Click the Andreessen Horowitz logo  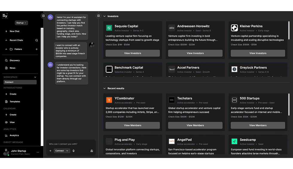click(172, 28)
